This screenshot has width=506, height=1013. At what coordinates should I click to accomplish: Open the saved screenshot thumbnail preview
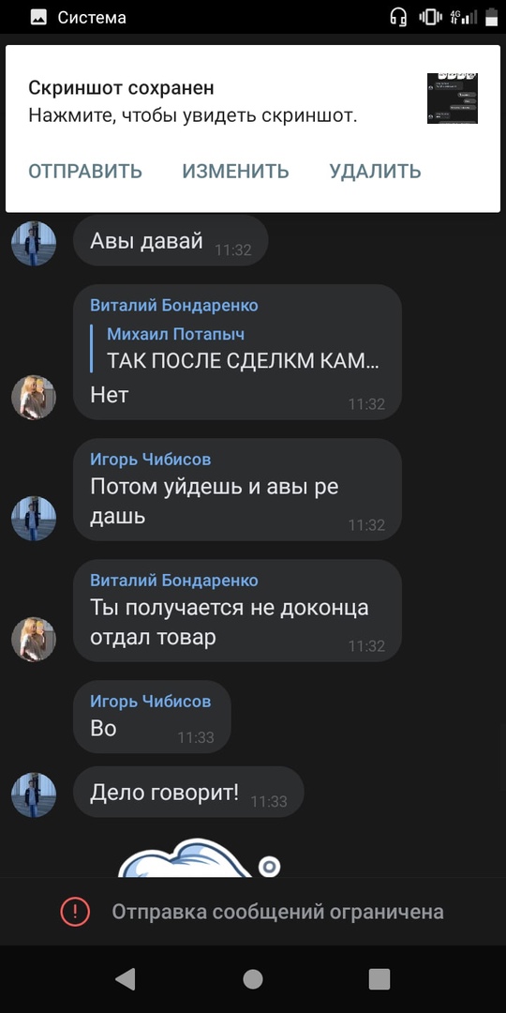[x=453, y=98]
